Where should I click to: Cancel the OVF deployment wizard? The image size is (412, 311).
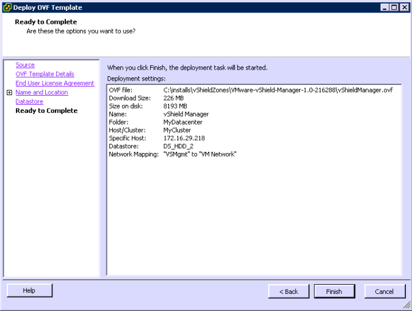(x=385, y=291)
